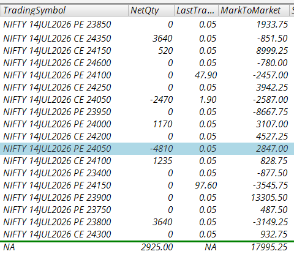Click highlighted row NIFTY 14JUL2026 PE 24050
Image resolution: width=294 pixels, height=265 pixels.
tap(147, 149)
